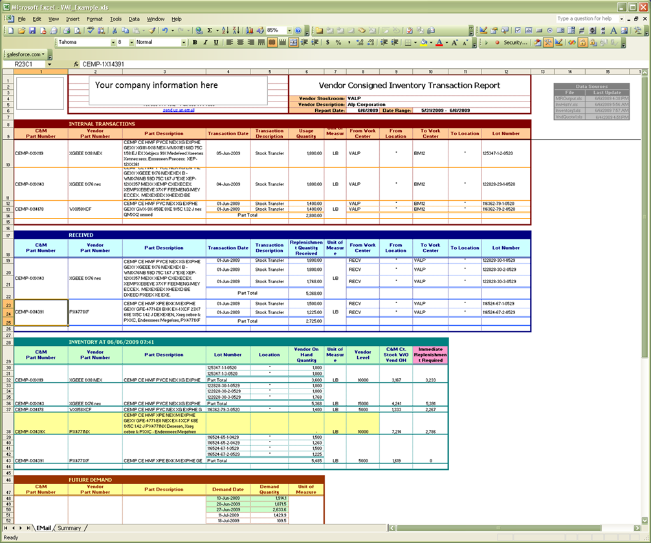The height and width of the screenshot is (543, 651).
Task: Toggle italic formatting
Action: [x=206, y=42]
